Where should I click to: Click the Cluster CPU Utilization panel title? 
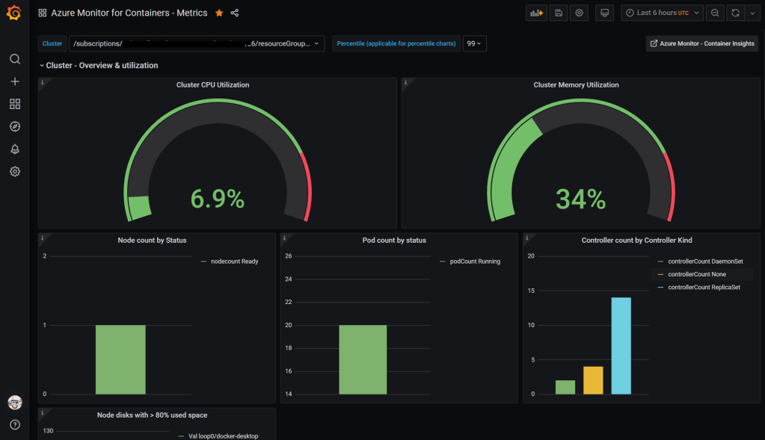pos(212,85)
